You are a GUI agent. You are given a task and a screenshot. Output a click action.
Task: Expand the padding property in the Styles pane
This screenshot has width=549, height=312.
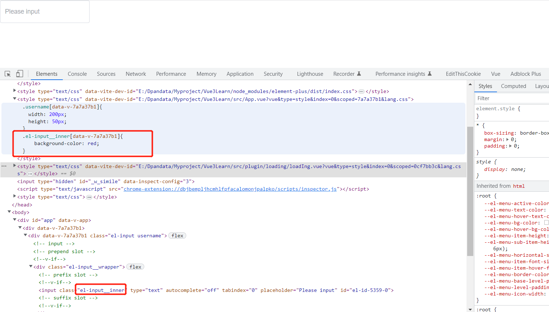tap(511, 146)
